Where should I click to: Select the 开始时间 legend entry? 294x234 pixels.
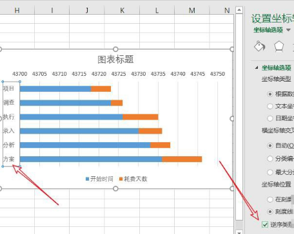[99, 179]
